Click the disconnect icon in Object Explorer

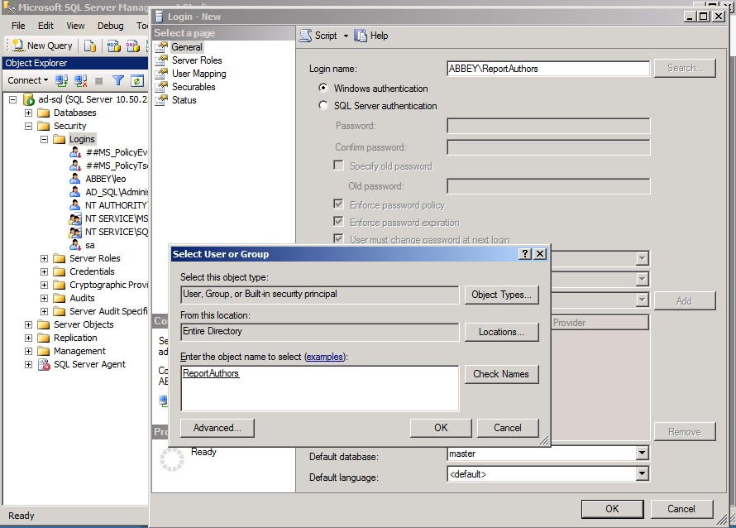[x=80, y=81]
